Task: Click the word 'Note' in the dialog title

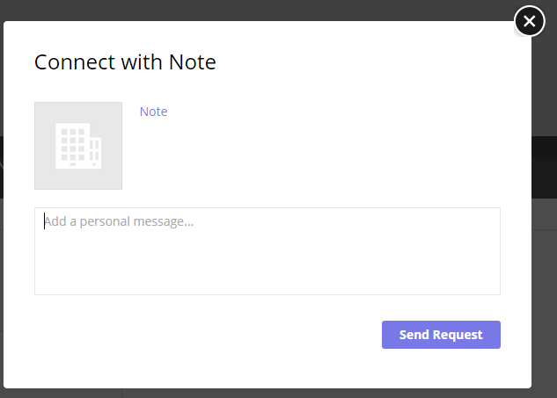Action: click(x=192, y=62)
